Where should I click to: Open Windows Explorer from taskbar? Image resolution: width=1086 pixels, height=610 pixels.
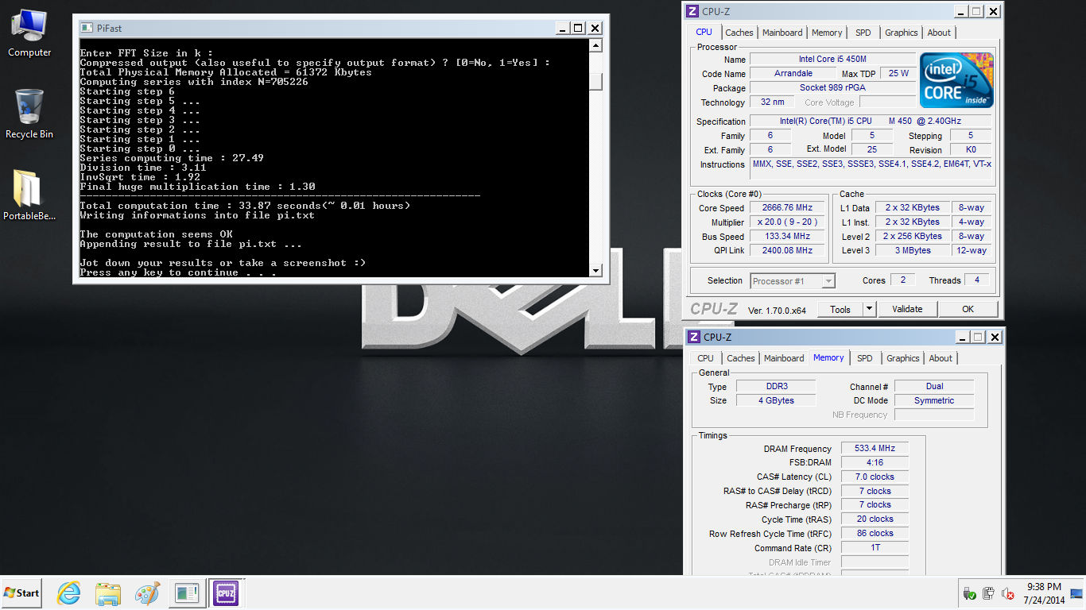click(x=107, y=593)
